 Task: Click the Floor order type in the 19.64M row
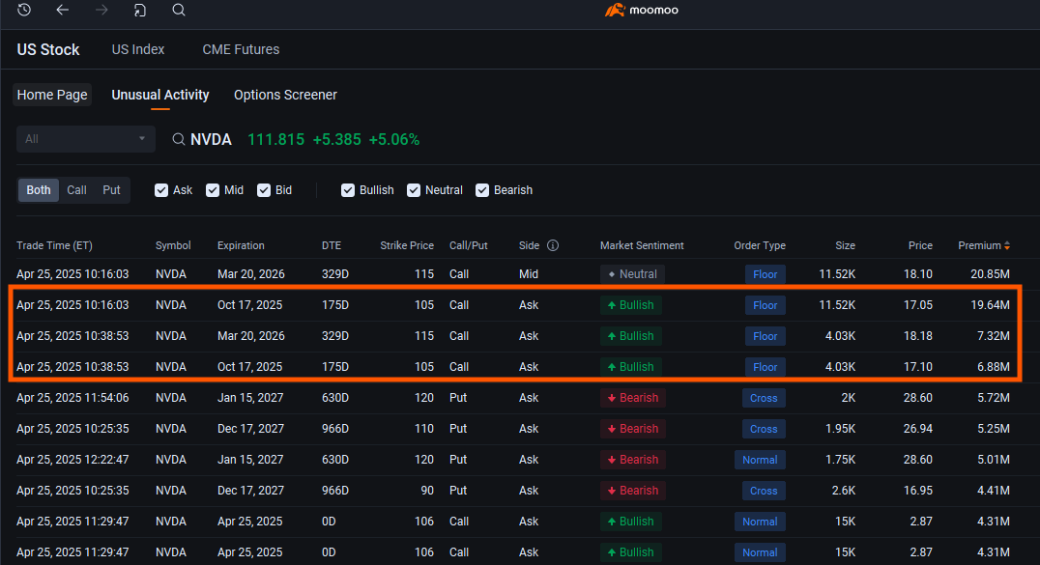765,305
